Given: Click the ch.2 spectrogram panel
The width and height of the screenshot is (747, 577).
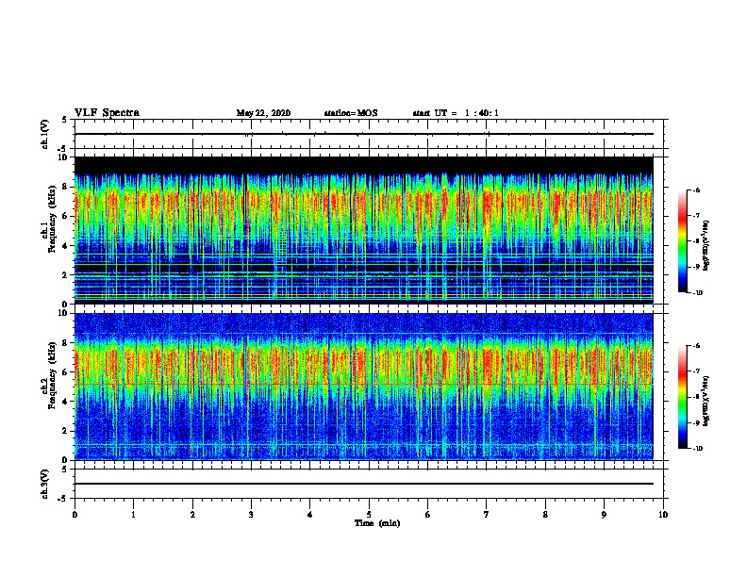Looking at the screenshot, I should click(364, 387).
